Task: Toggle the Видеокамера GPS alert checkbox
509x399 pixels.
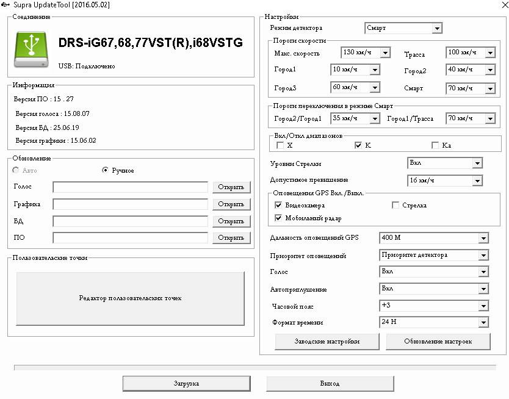Action: point(279,206)
